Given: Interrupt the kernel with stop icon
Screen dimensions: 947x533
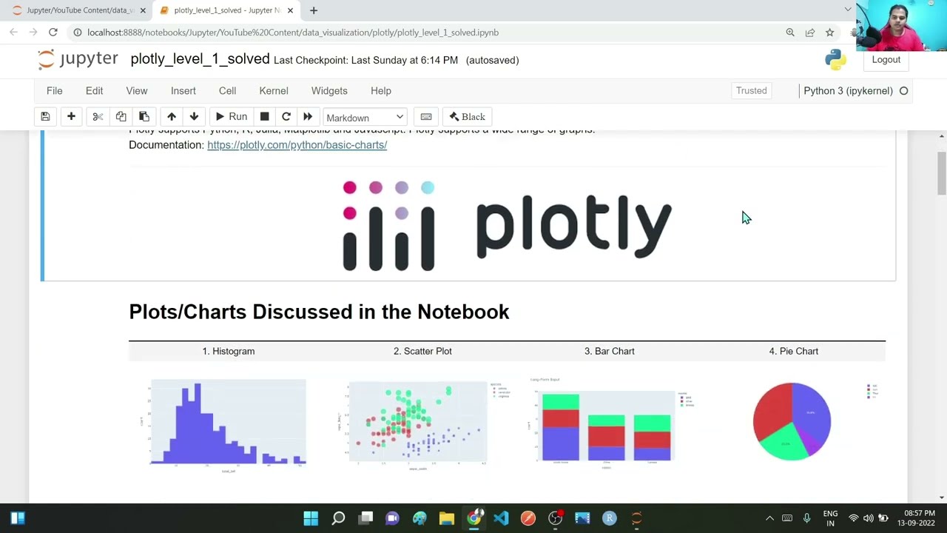Looking at the screenshot, I should pos(264,117).
